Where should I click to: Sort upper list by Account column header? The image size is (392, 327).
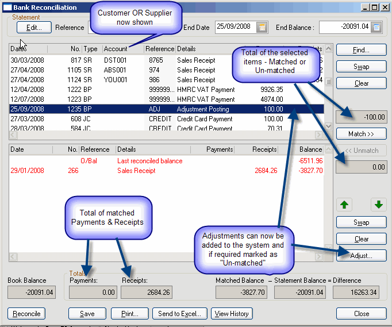pos(124,49)
